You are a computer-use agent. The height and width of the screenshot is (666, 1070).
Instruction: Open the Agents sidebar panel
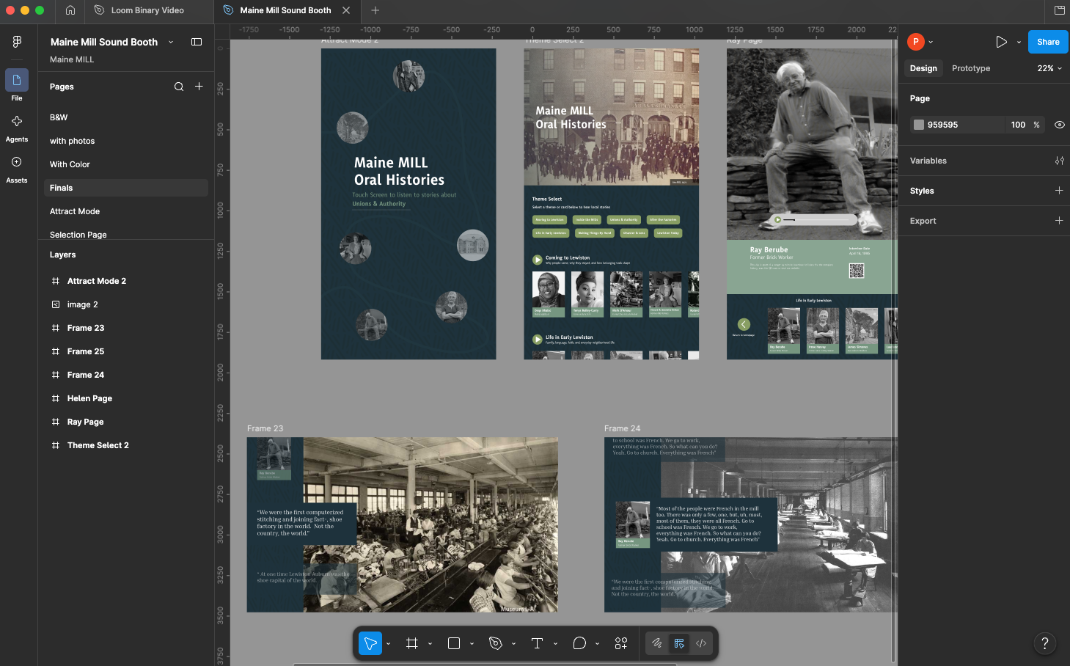coord(17,121)
